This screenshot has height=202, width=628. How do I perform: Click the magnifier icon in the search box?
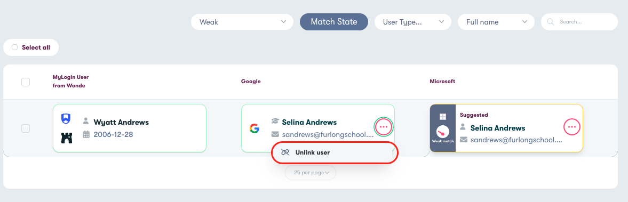coord(551,22)
